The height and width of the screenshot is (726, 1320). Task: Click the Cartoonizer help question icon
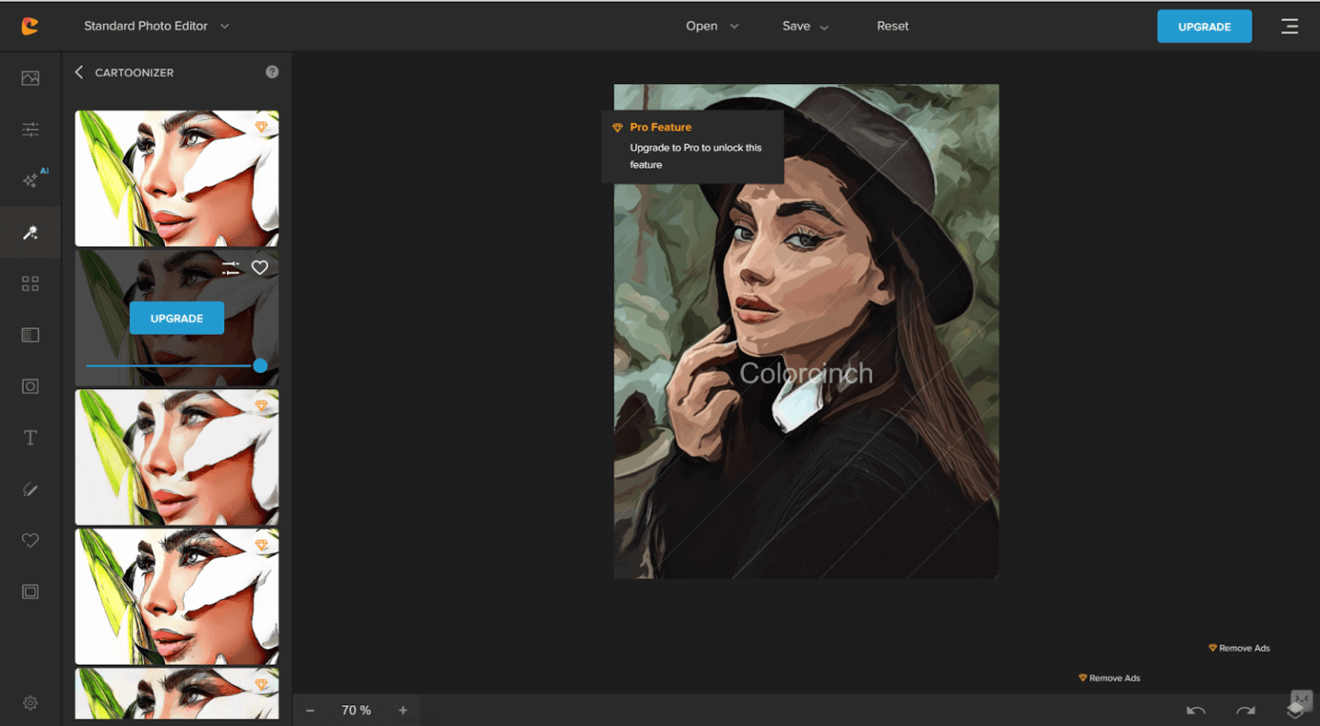272,72
